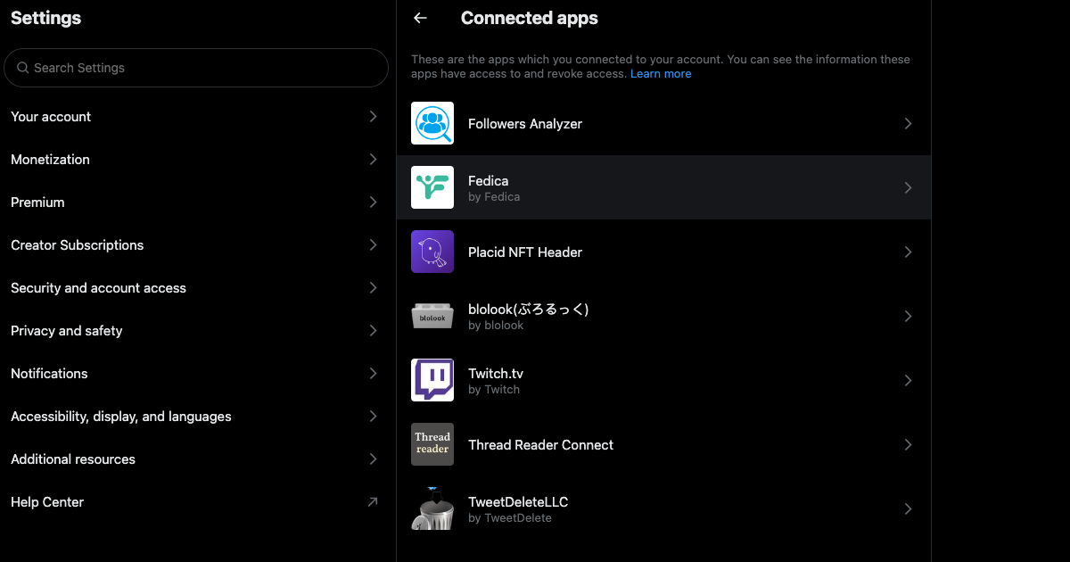Screen dimensions: 1070x562
Task: Open Privacy and safety settings
Action: 67,331
